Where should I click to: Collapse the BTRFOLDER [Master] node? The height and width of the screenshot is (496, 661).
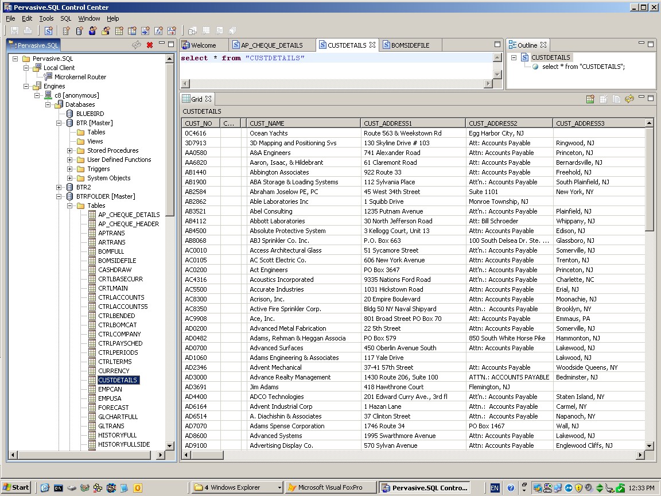pyautogui.click(x=59, y=196)
